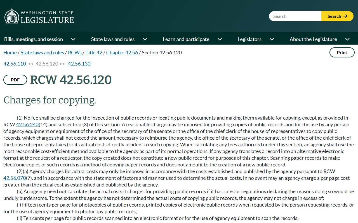Open Chapter 42.56 breadcrumb link
Viewport: 358px width, 223px height.
pyautogui.click(x=122, y=52)
